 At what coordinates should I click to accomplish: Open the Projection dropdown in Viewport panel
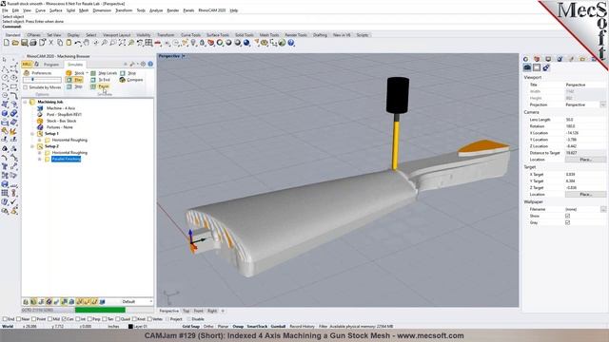[602, 104]
